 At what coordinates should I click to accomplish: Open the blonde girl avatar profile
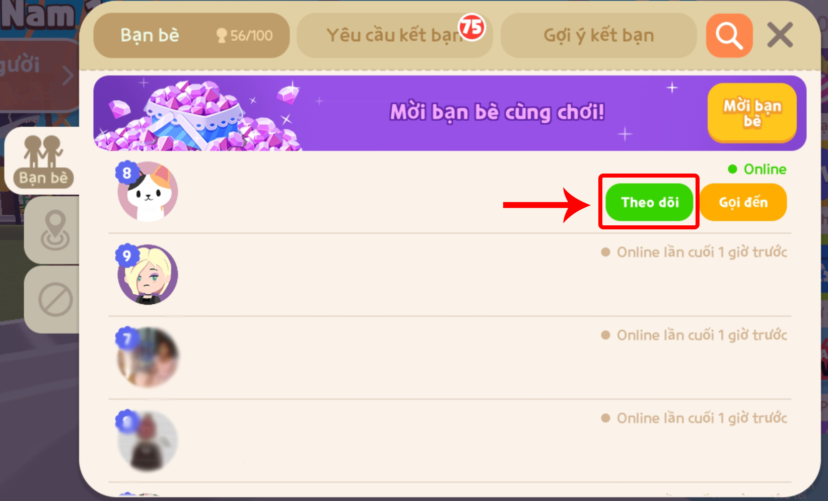point(148,275)
